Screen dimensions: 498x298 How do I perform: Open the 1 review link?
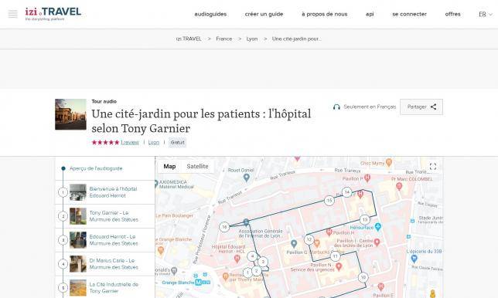click(130, 142)
